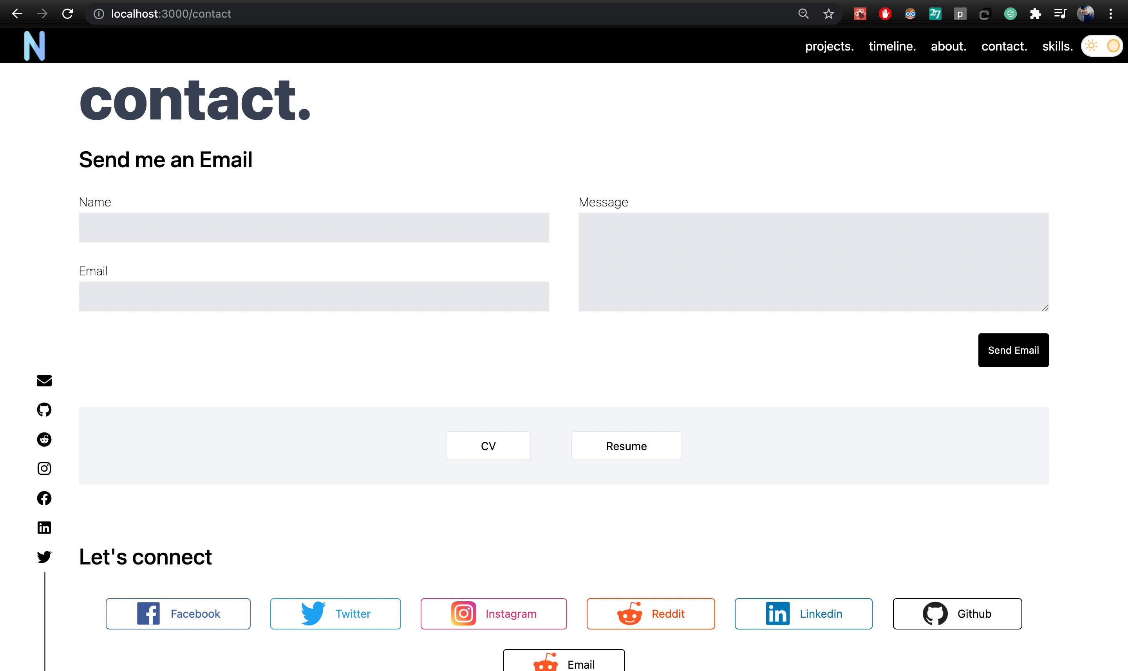This screenshot has width=1128, height=671.
Task: Click the N logo in the navbar
Action: click(34, 46)
